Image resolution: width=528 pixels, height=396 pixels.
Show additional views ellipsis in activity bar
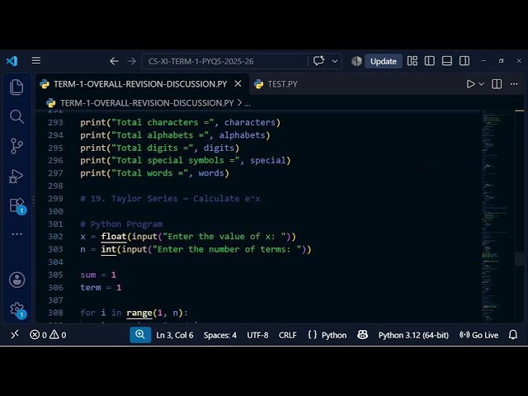click(x=16, y=234)
